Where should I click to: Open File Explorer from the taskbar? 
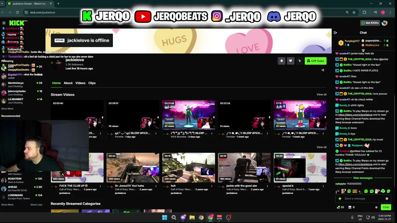[x=192, y=217]
